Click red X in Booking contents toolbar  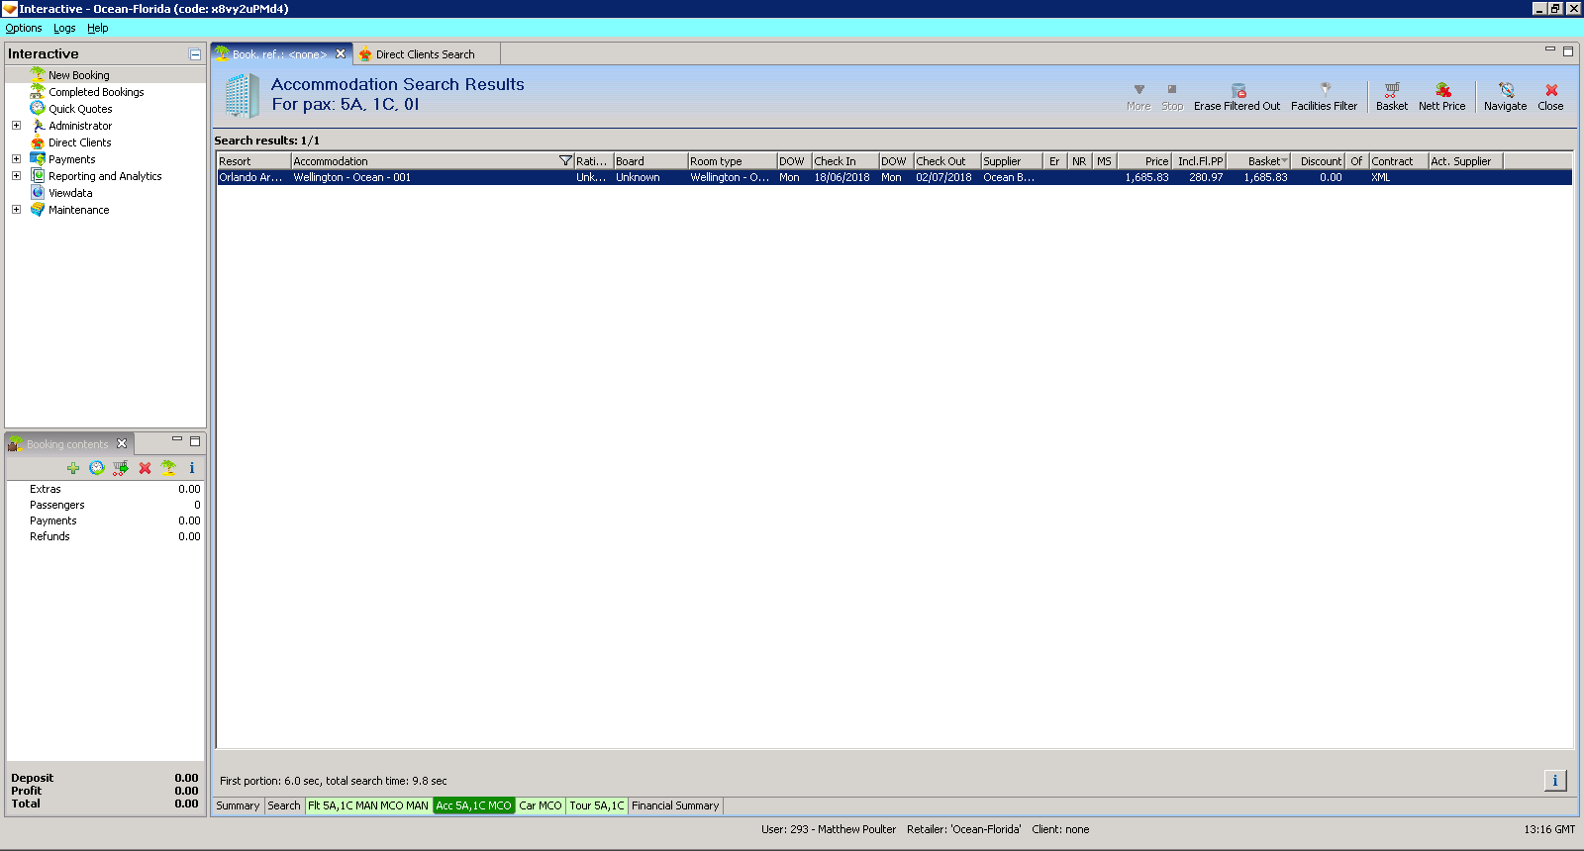[x=145, y=468]
